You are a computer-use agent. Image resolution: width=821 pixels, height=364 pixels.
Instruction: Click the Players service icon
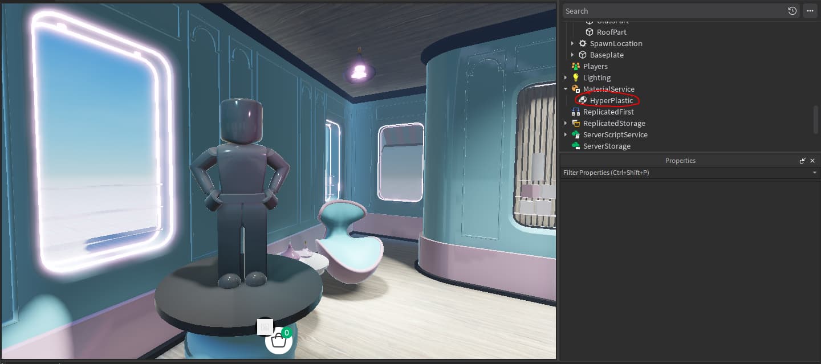pos(576,66)
